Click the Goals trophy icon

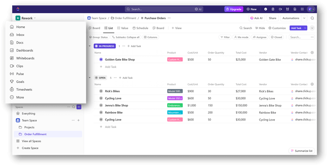pos(12,82)
